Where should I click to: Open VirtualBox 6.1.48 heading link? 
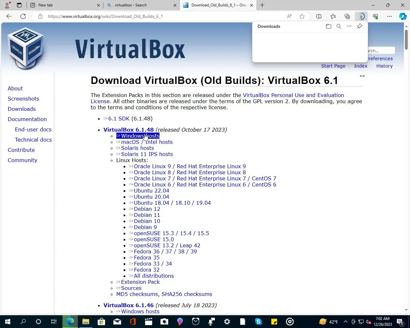[128, 130]
